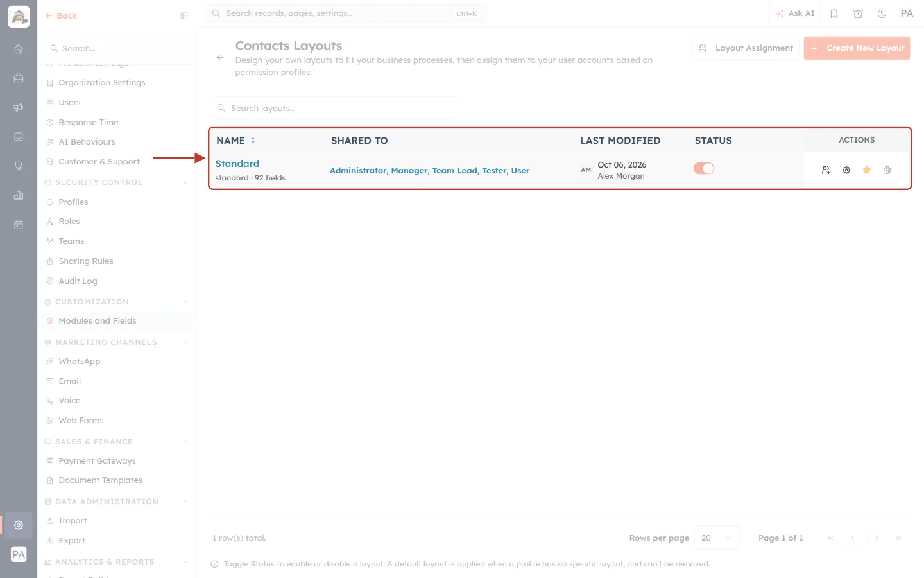Click Create New Layout button
Screen dimensions: 924x578
(857, 48)
